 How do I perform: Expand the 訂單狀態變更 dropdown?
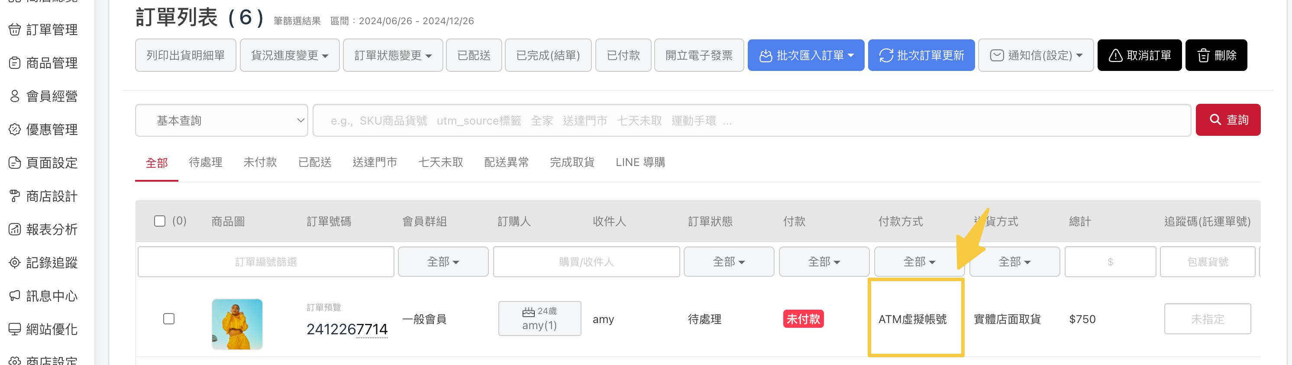click(393, 55)
